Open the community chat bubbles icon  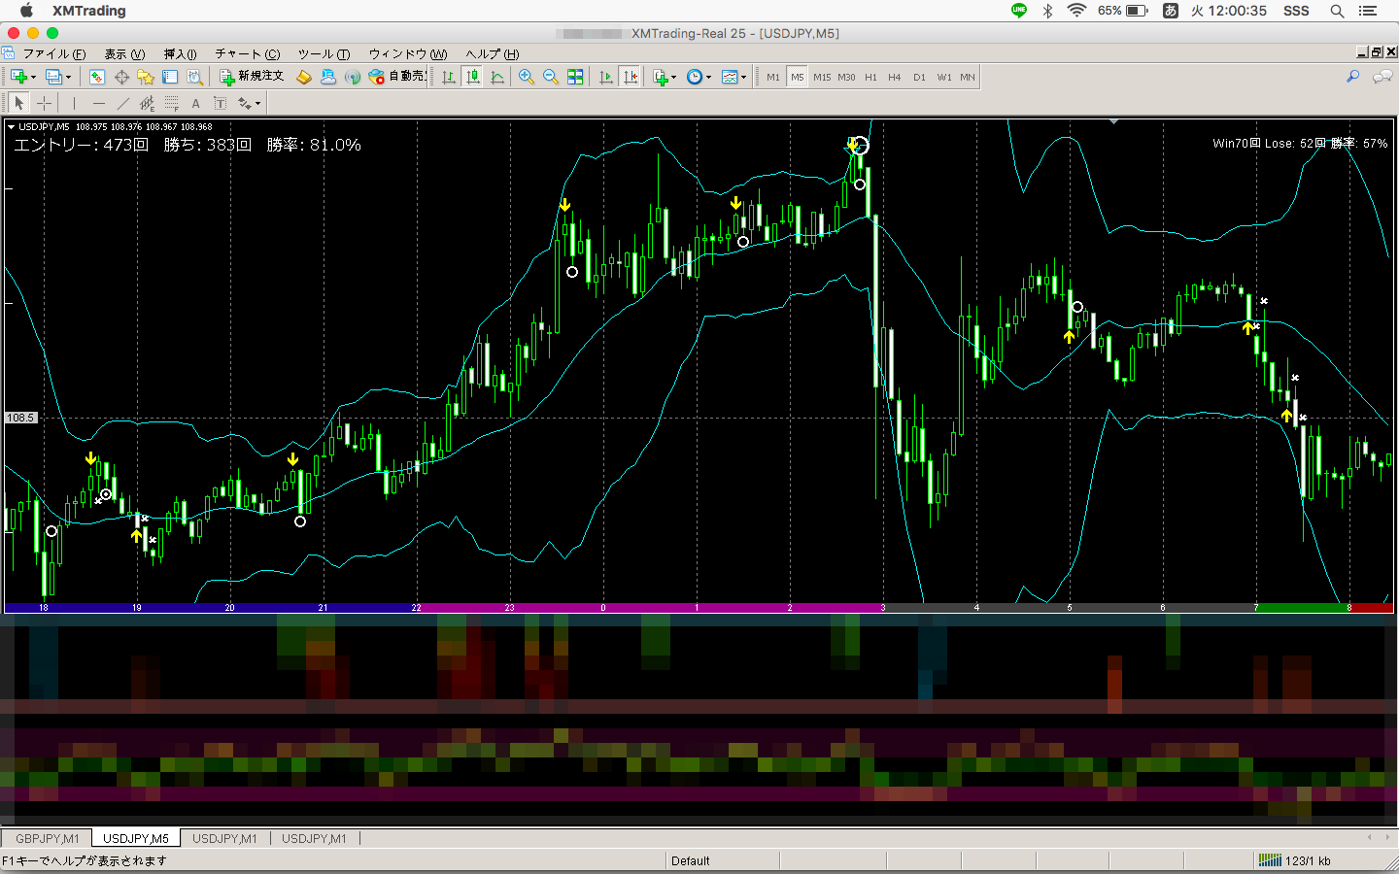click(x=1382, y=77)
